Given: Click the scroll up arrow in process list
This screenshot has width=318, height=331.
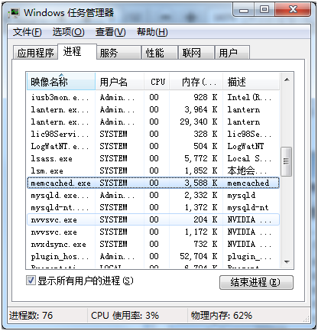Looking at the screenshot, I should [287, 80].
